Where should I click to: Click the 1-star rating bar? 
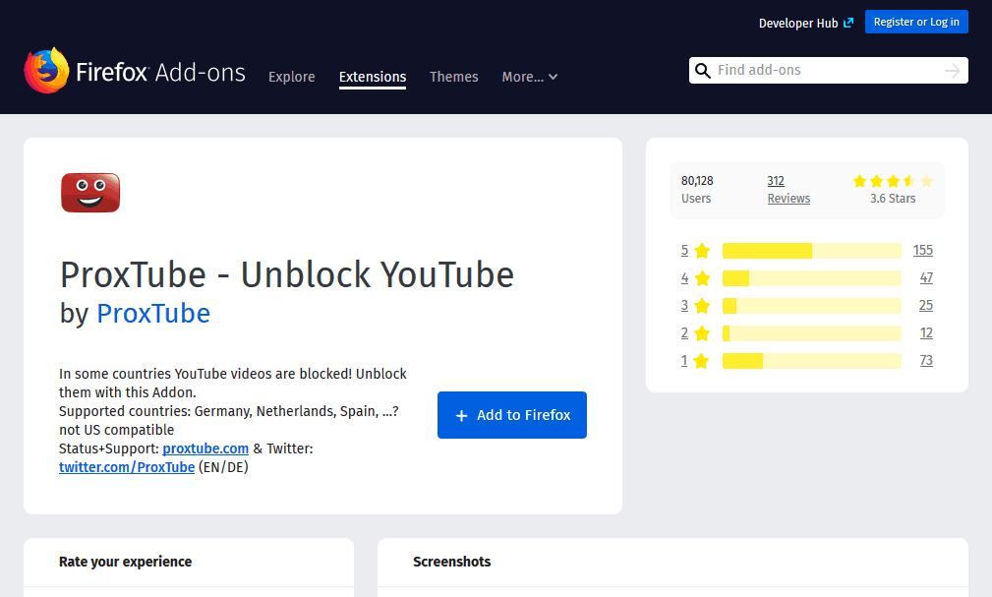812,361
